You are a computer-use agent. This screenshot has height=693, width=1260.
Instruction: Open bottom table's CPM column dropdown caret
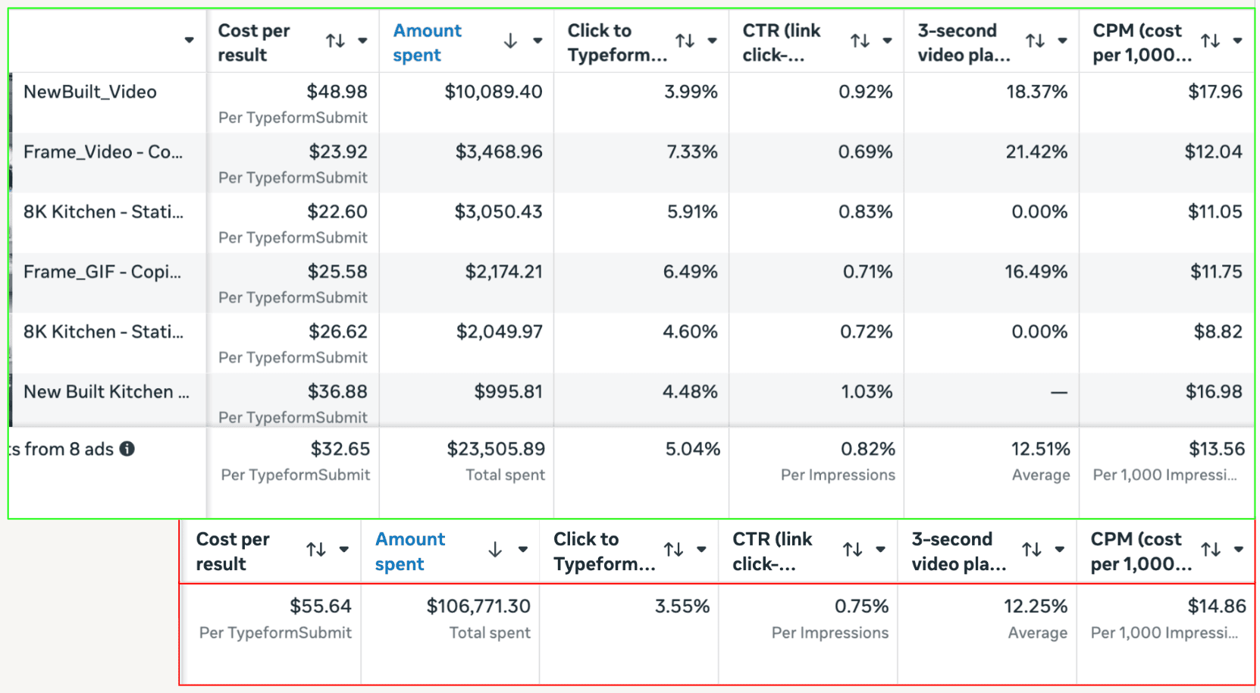coord(1238,550)
